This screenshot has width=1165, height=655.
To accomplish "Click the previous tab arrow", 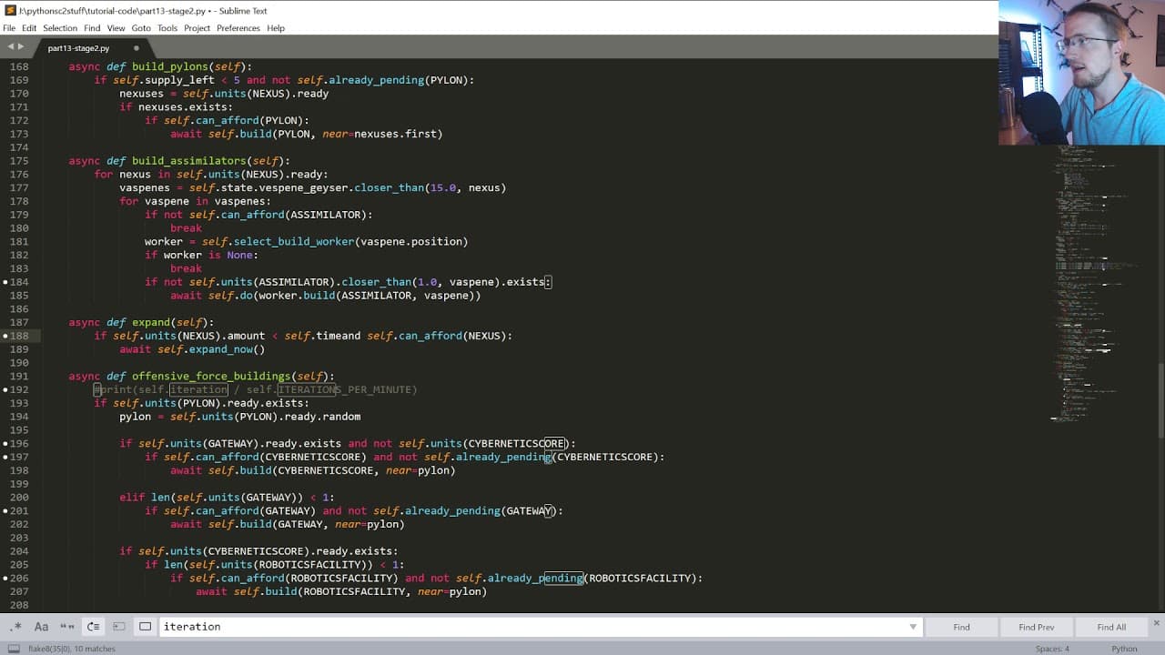I will tap(10, 46).
